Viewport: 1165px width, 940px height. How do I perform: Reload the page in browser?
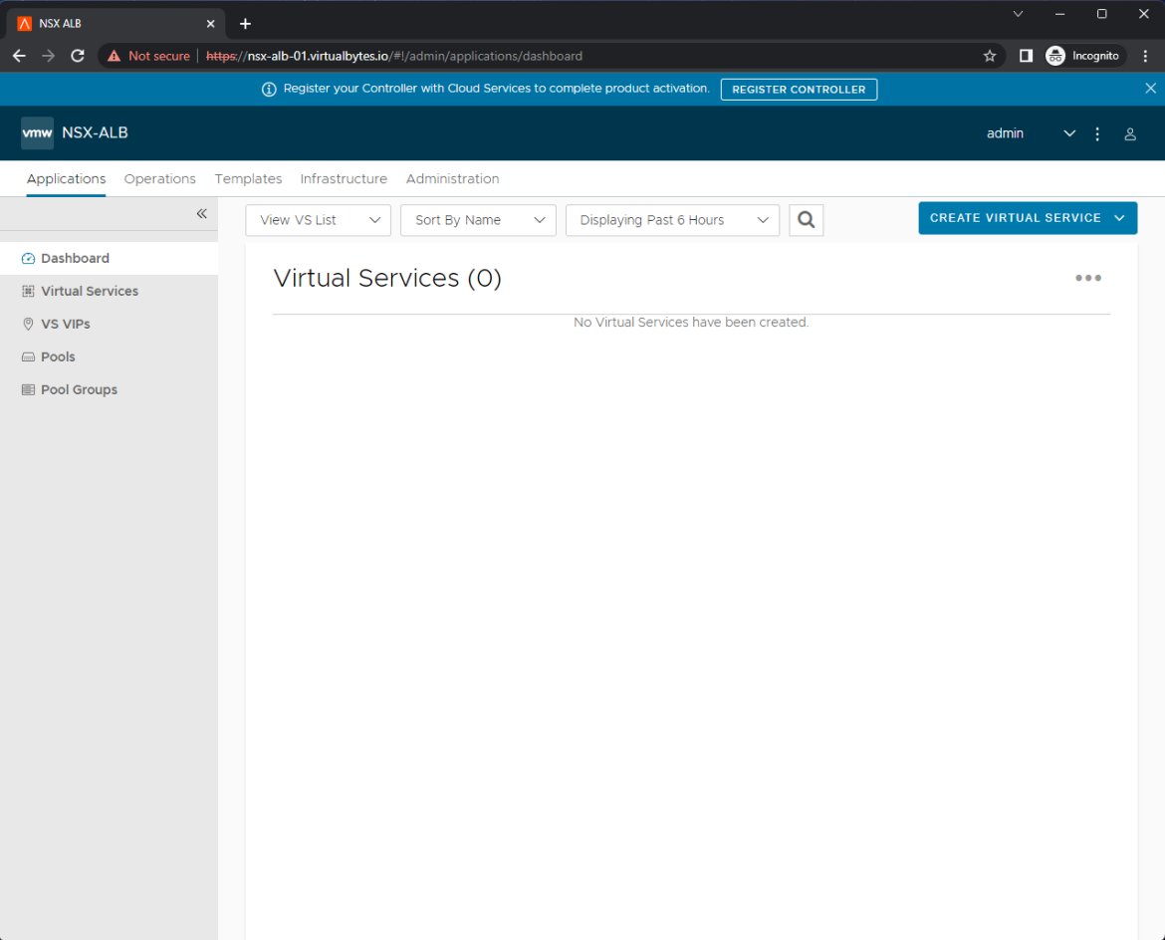pos(78,56)
